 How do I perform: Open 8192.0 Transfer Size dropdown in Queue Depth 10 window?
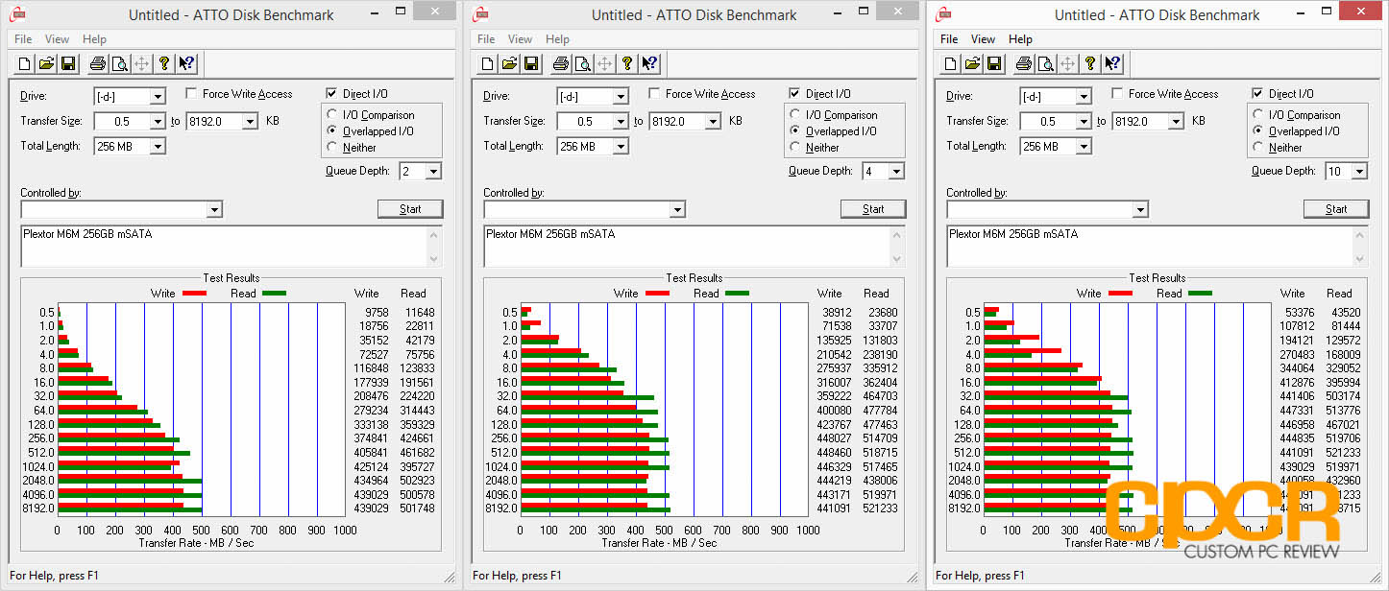[x=1176, y=121]
